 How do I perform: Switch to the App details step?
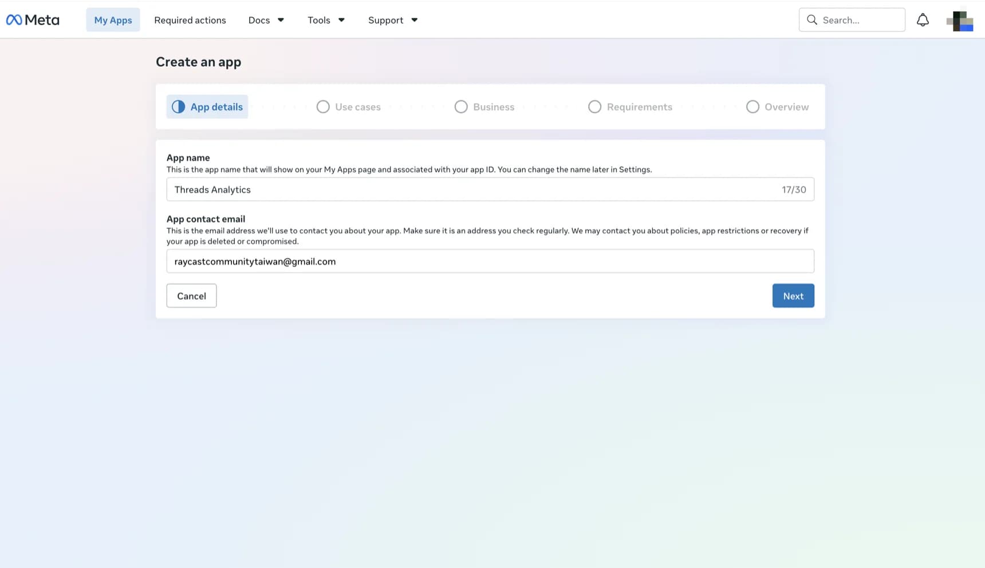(x=207, y=107)
